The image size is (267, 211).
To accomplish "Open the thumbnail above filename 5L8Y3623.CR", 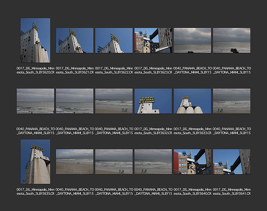I will 153,40.
